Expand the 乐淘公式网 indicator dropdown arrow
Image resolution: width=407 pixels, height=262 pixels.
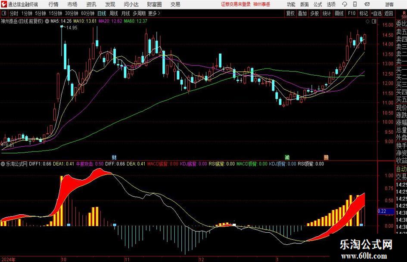tap(3, 164)
